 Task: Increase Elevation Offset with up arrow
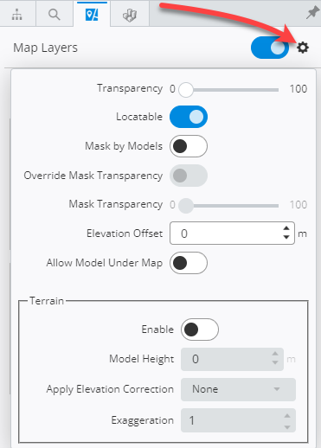286,228
